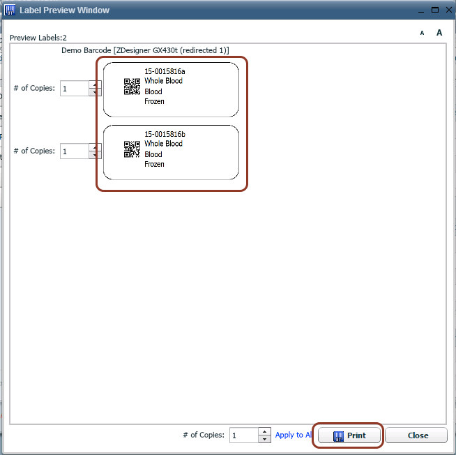
Task: Decrease preview font with small A icon
Action: (422, 33)
